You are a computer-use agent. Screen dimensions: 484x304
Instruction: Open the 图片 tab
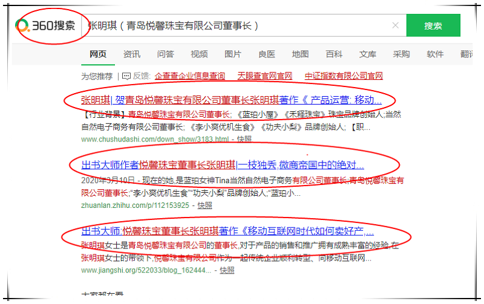tap(233, 54)
